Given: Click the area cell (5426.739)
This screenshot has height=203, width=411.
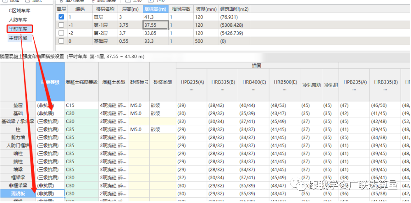Looking at the screenshot, I should tap(235, 33).
